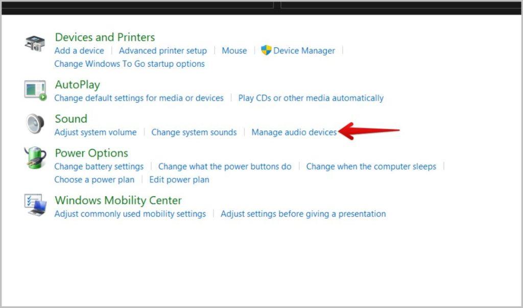The height and width of the screenshot is (308, 523).
Task: Open Manage audio devices
Action: (x=294, y=132)
